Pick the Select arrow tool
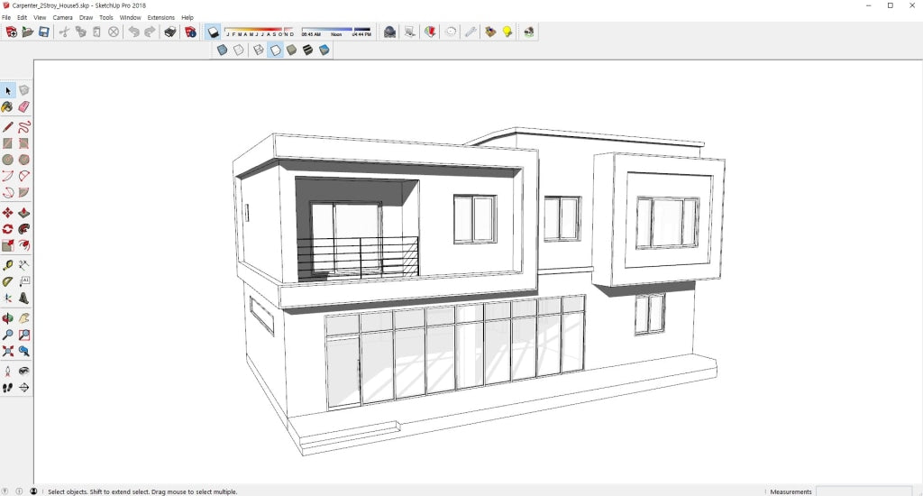The width and height of the screenshot is (923, 496). pyautogui.click(x=8, y=91)
